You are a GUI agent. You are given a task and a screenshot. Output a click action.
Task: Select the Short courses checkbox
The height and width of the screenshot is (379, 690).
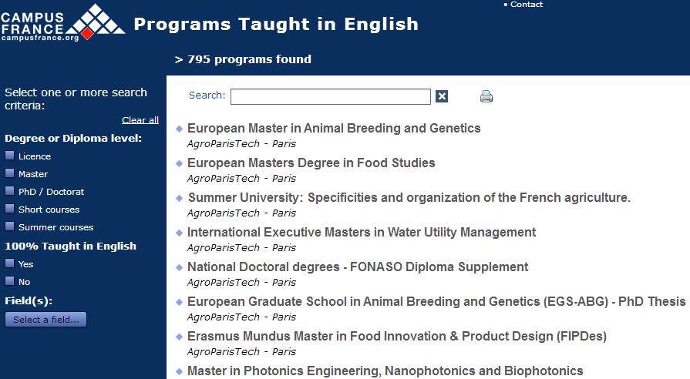(10, 209)
